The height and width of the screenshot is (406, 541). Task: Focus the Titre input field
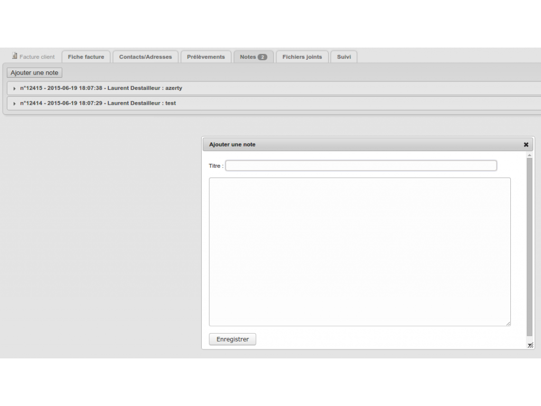click(361, 165)
